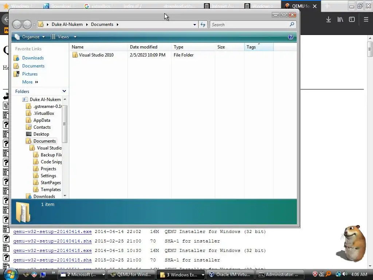The height and width of the screenshot is (280, 373).
Task: Open Pictures favorite link
Action: (30, 74)
